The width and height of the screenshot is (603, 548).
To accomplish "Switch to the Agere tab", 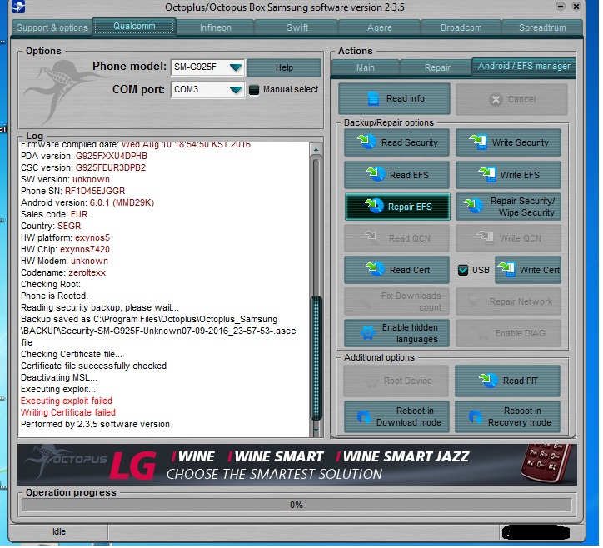I will (380, 27).
